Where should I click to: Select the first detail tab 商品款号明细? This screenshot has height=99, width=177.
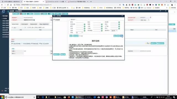[15, 24]
